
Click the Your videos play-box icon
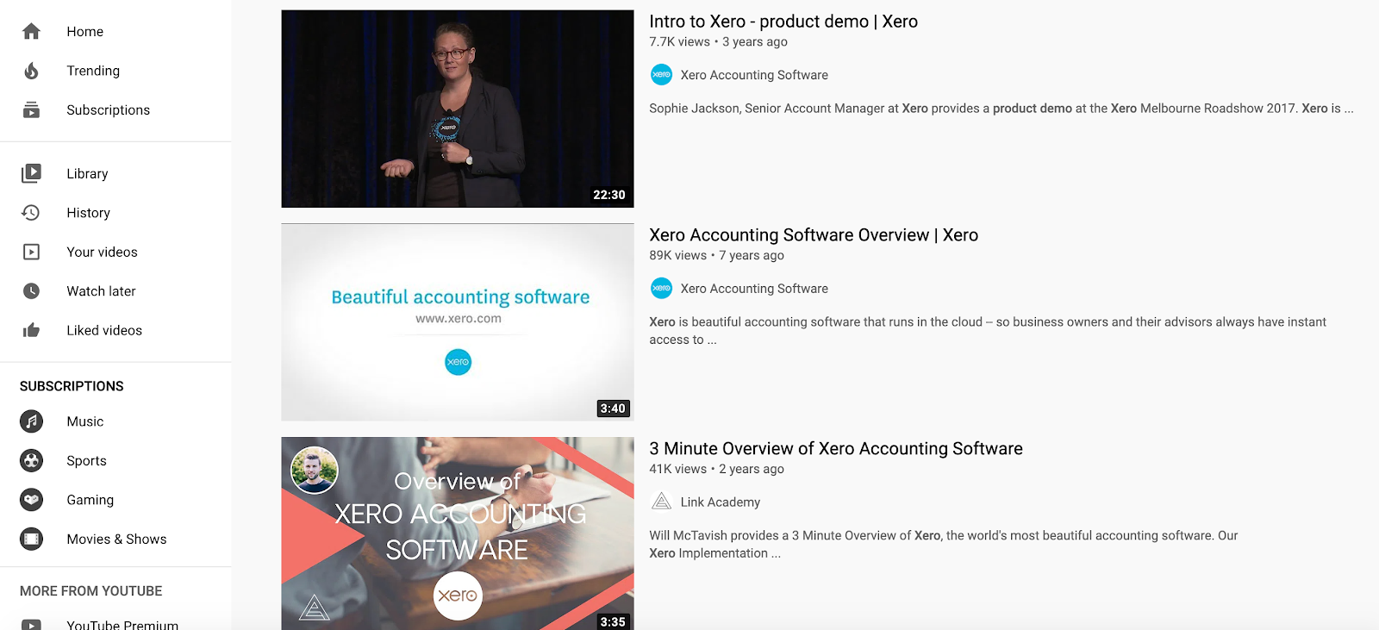pos(31,252)
